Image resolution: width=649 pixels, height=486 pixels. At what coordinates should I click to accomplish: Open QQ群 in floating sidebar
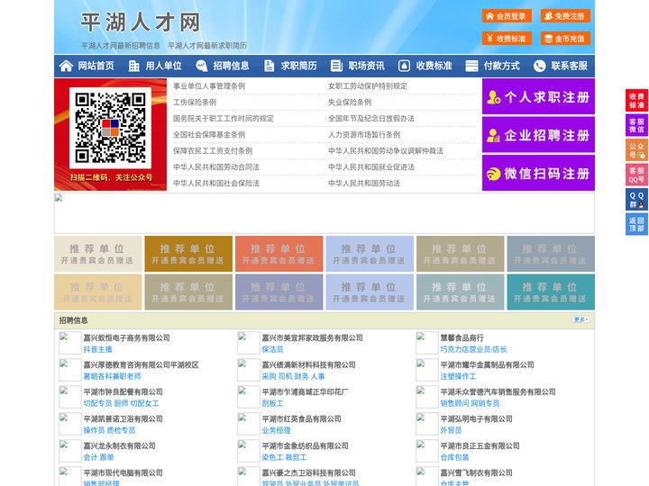(636, 200)
